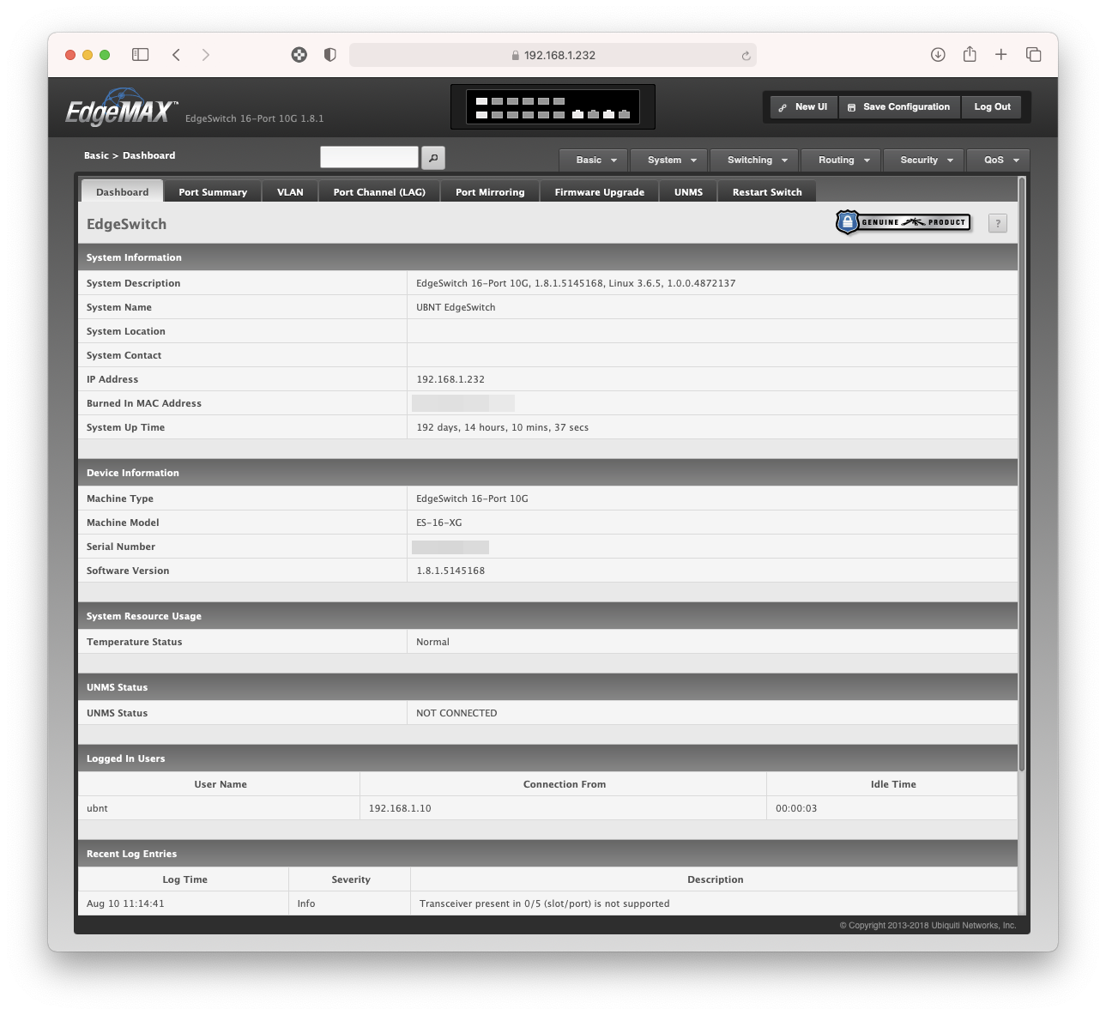Expand the Switching dropdown menu
This screenshot has height=1015, width=1106.
[755, 160]
